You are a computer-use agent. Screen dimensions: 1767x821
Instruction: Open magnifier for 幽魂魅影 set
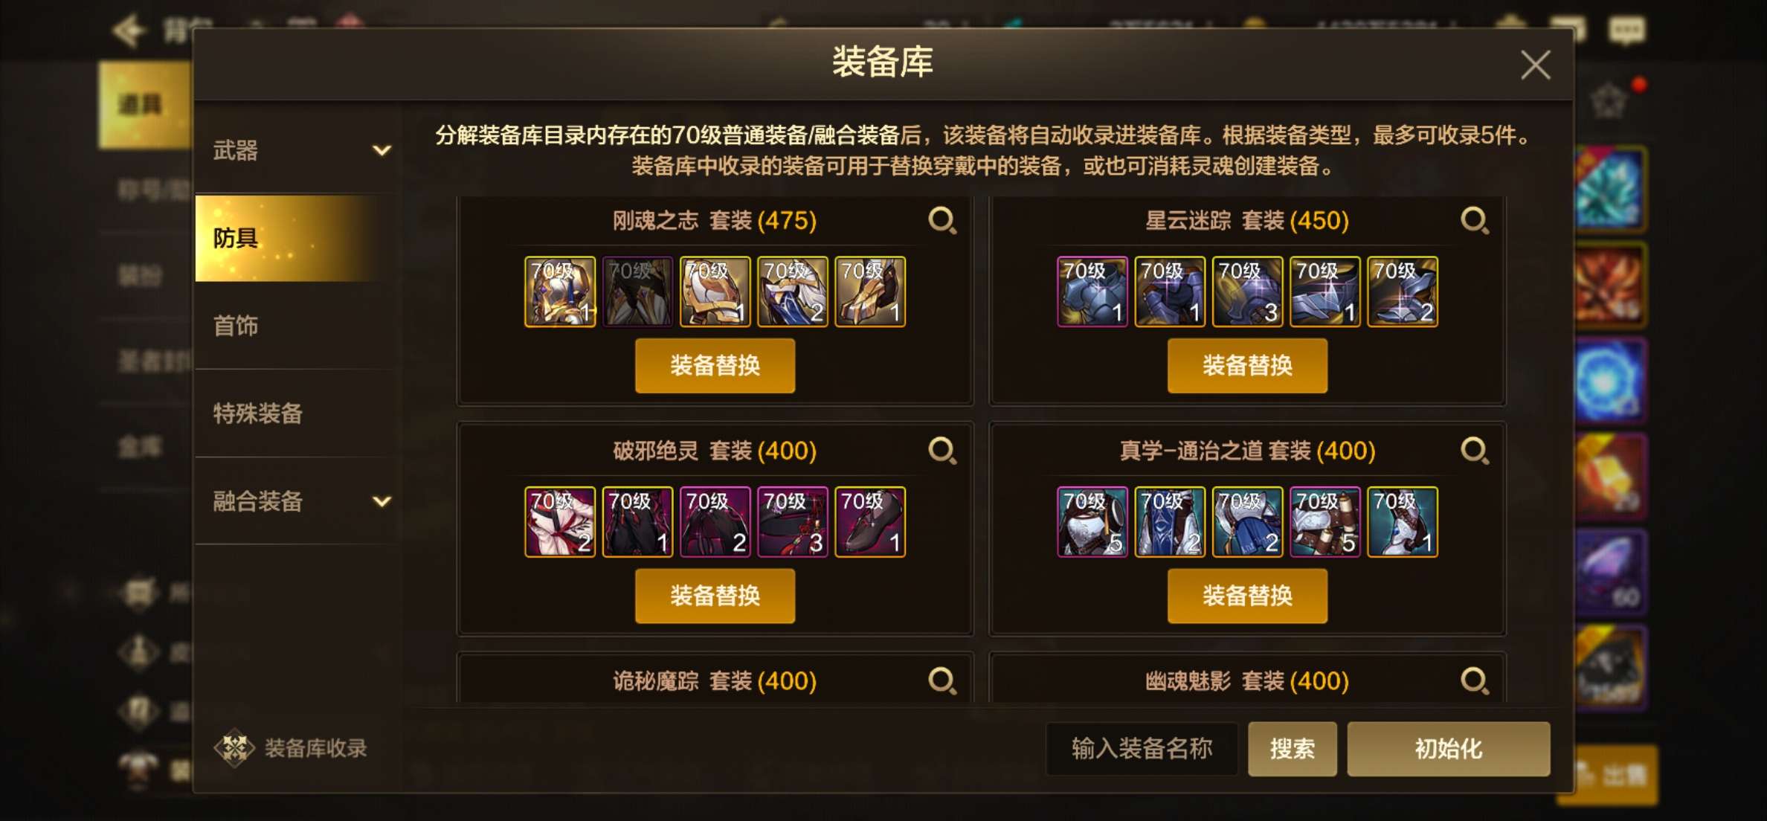(1475, 680)
